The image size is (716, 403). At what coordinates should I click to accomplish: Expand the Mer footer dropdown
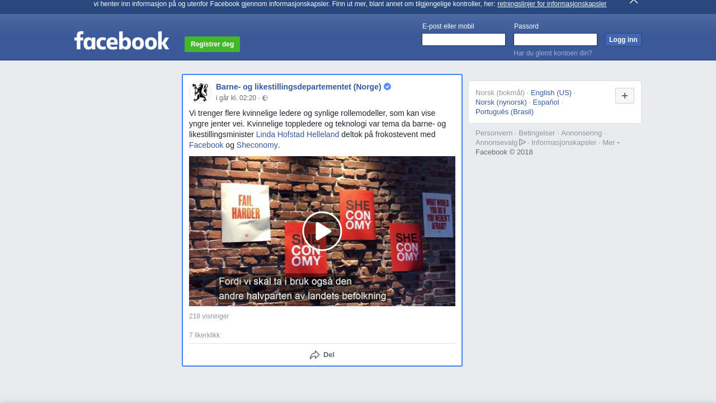[x=610, y=143]
